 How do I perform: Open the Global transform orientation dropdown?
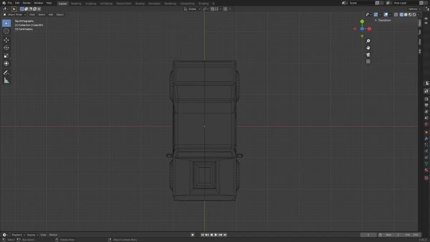[x=192, y=9]
